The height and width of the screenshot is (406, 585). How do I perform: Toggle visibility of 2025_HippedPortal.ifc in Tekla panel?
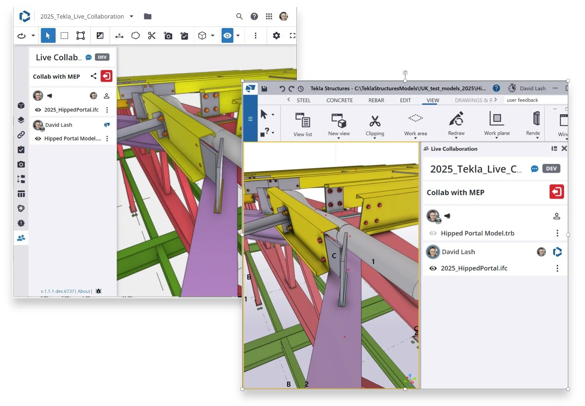point(433,268)
